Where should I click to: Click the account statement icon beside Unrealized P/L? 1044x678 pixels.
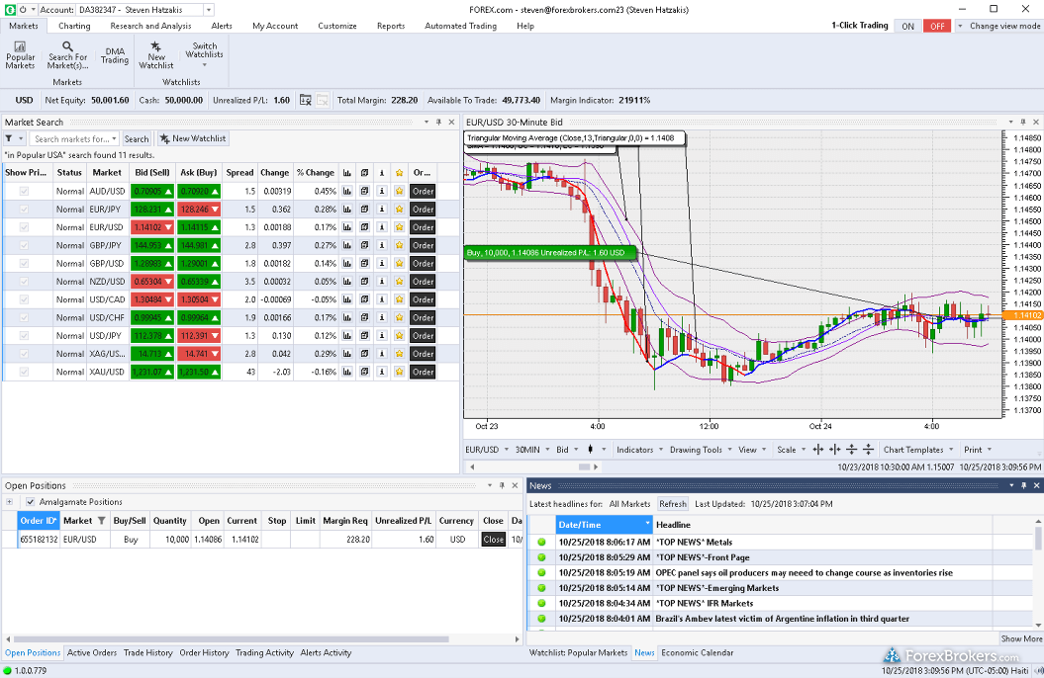tap(306, 100)
